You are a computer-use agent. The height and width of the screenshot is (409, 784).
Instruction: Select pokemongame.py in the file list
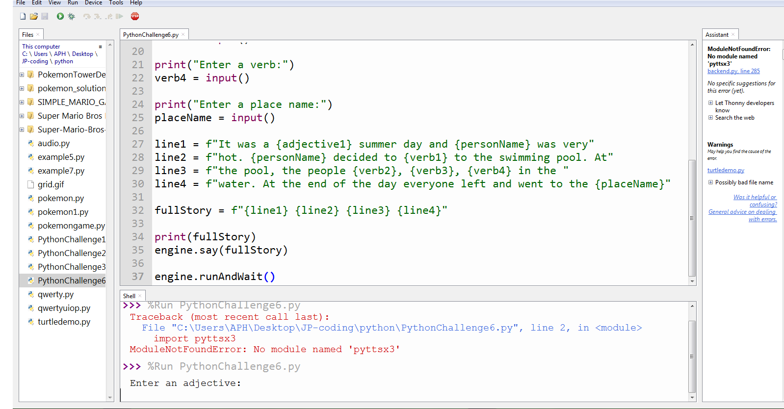pyautogui.click(x=71, y=226)
